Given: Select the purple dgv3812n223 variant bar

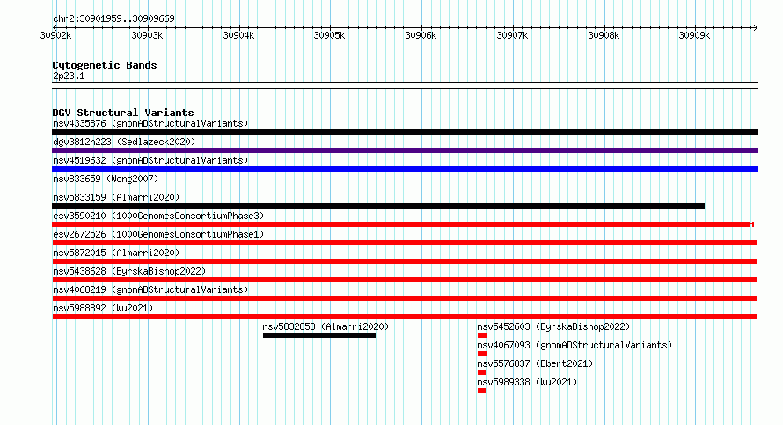Looking at the screenshot, I should point(405,150).
